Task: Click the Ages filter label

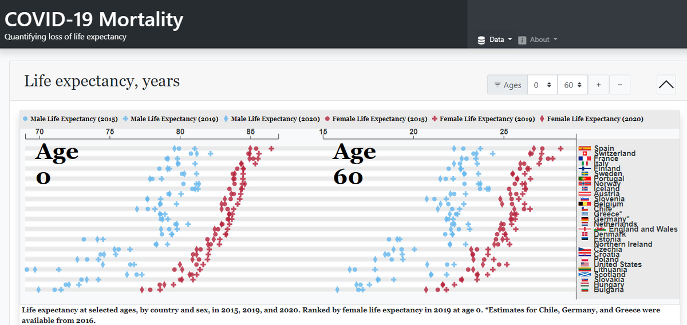Action: 512,85
